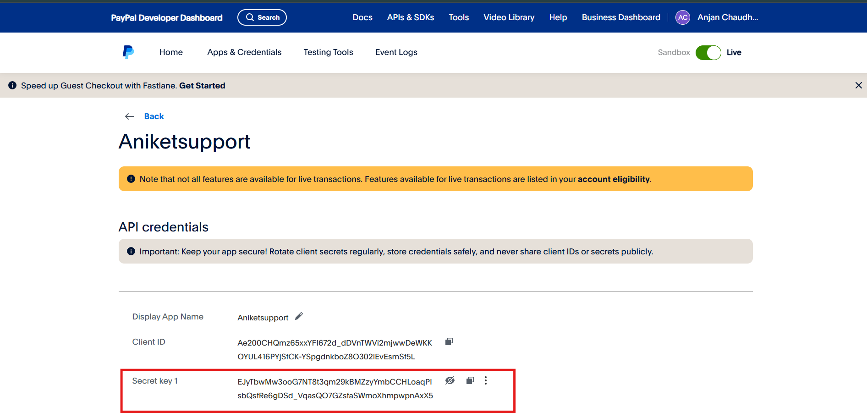Hide Secret key 1 with eye icon
867x418 pixels.
point(450,380)
